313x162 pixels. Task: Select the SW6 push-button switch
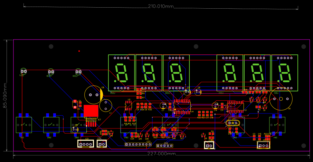click(x=51, y=125)
